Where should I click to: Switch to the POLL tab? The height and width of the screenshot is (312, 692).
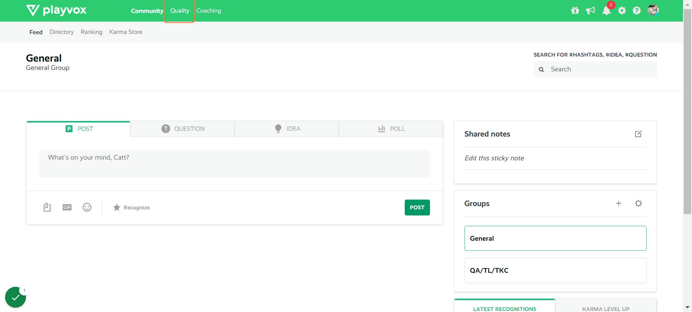click(x=391, y=129)
